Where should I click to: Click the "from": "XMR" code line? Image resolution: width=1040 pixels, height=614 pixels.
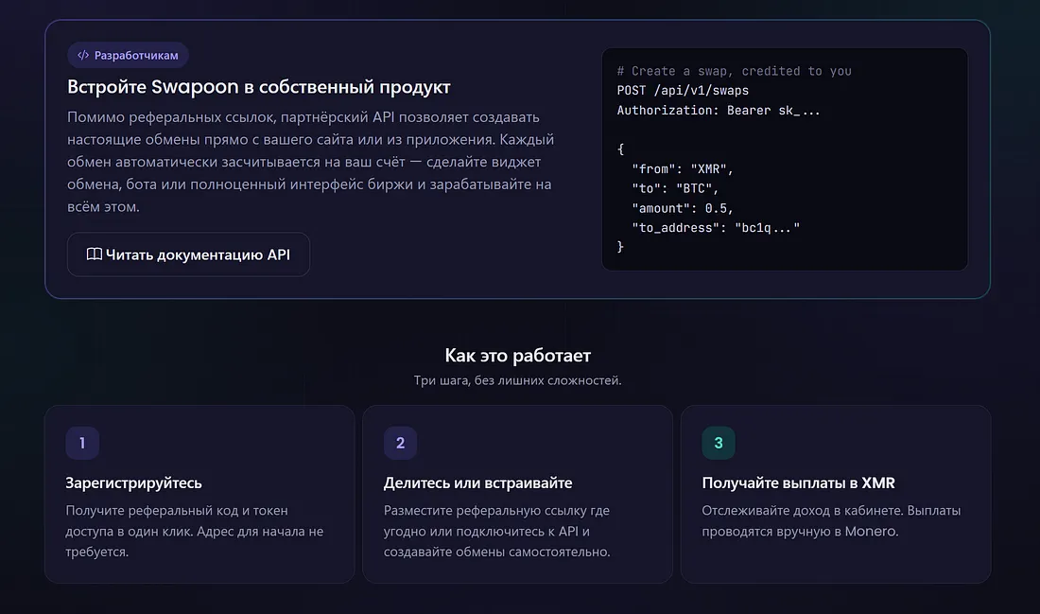pyautogui.click(x=683, y=168)
